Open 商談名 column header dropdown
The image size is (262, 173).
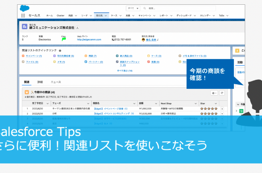134,103
